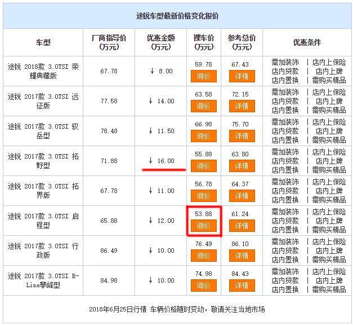Open 详情 under 63.80 total price
The image size is (353, 325).
coord(242,166)
